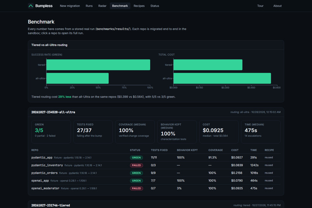Image resolution: width=312 pixels, height=208 pixels.
Task: Click the $0.2156 cost cell
Action: 237,173
